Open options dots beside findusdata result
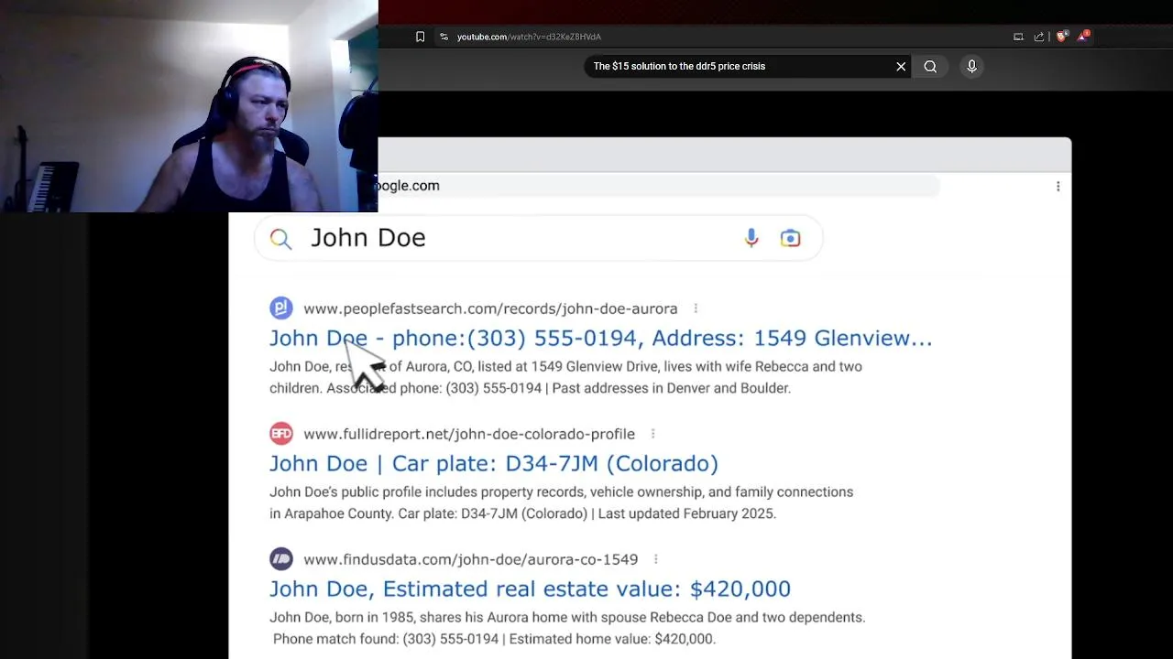This screenshot has width=1173, height=659. click(x=656, y=559)
